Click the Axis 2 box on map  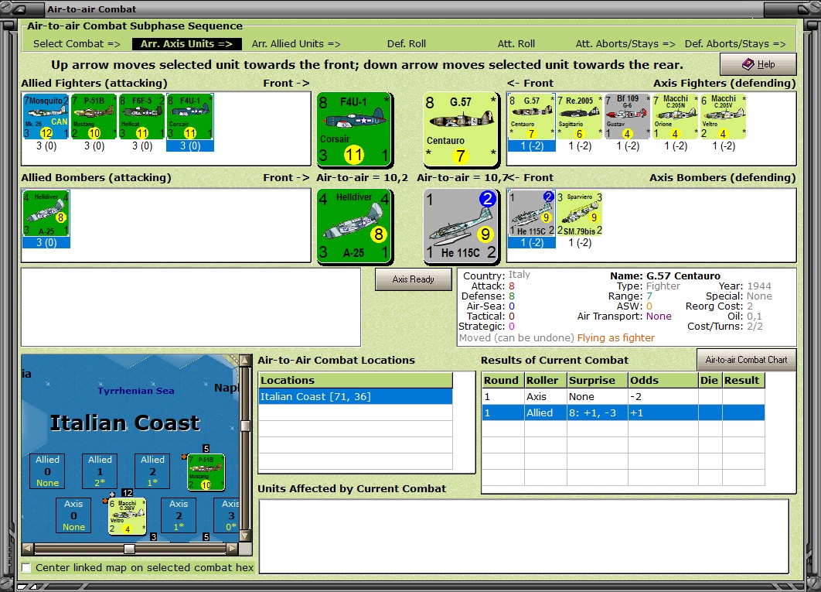click(179, 515)
